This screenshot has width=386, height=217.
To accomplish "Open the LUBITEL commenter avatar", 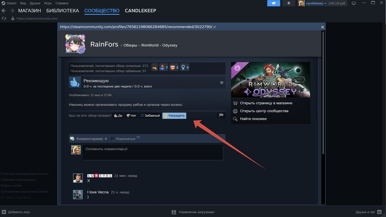I will click(78, 178).
